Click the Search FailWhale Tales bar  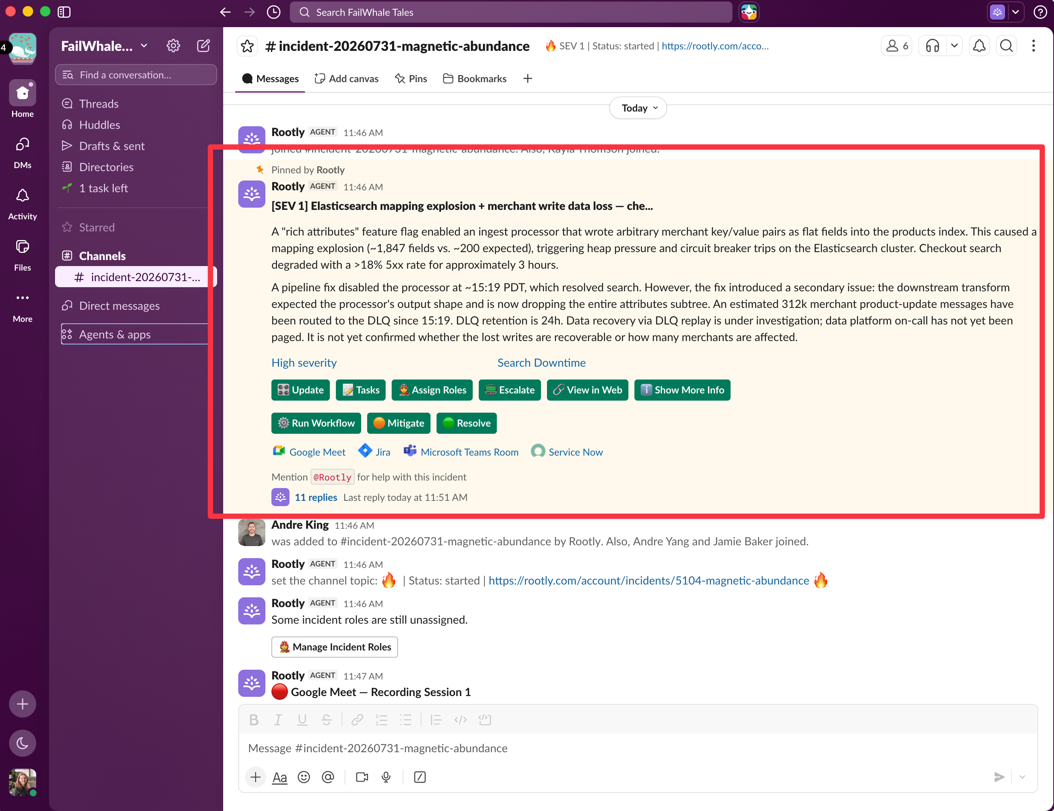click(x=510, y=12)
